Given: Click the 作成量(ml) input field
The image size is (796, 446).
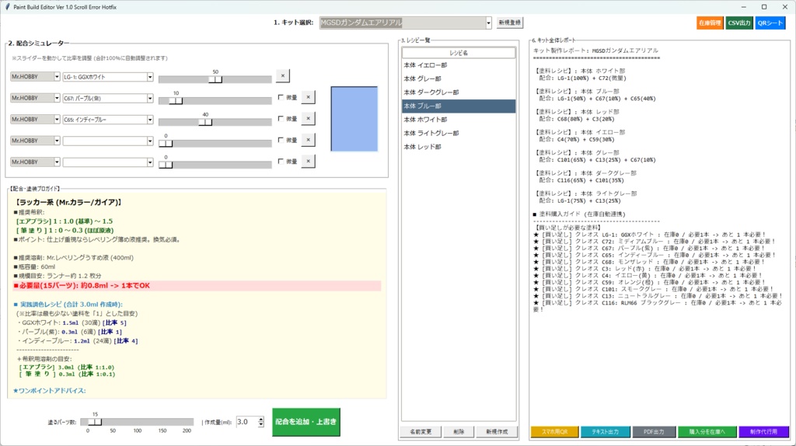Looking at the screenshot, I should (246, 422).
